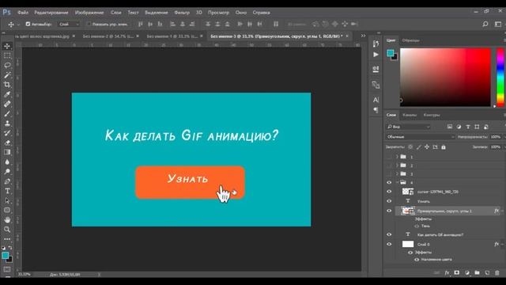Viewport: 506px width, 285px height.
Task: Hide the Слой 0 layer eye
Action: (x=389, y=245)
